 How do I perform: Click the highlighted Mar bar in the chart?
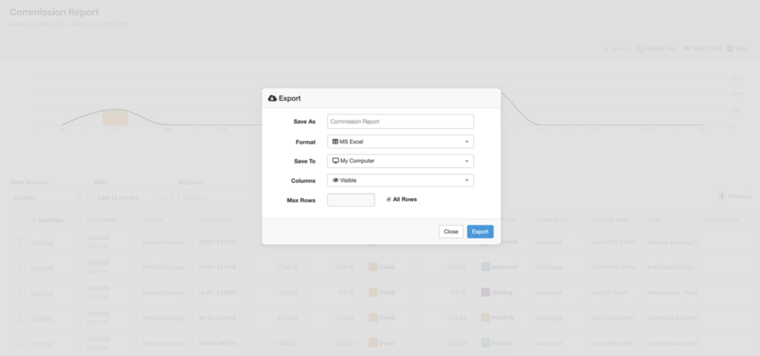pos(115,118)
